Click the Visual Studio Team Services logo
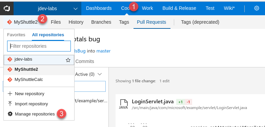Viewport: 265px width, 127px height. (x=7, y=8)
